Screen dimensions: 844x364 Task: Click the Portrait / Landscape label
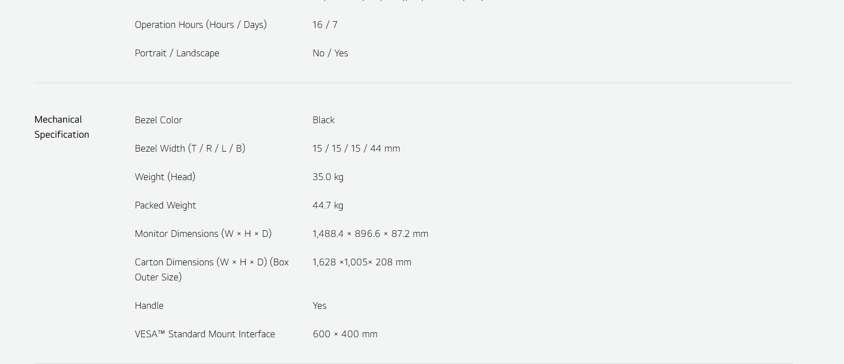point(177,54)
